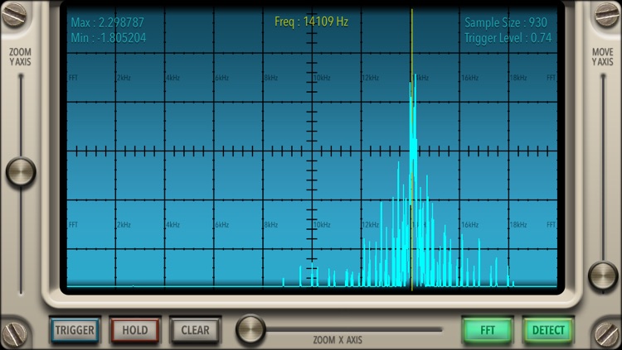Click the TRIGGER button
This screenshot has width=622, height=350.
click(75, 330)
